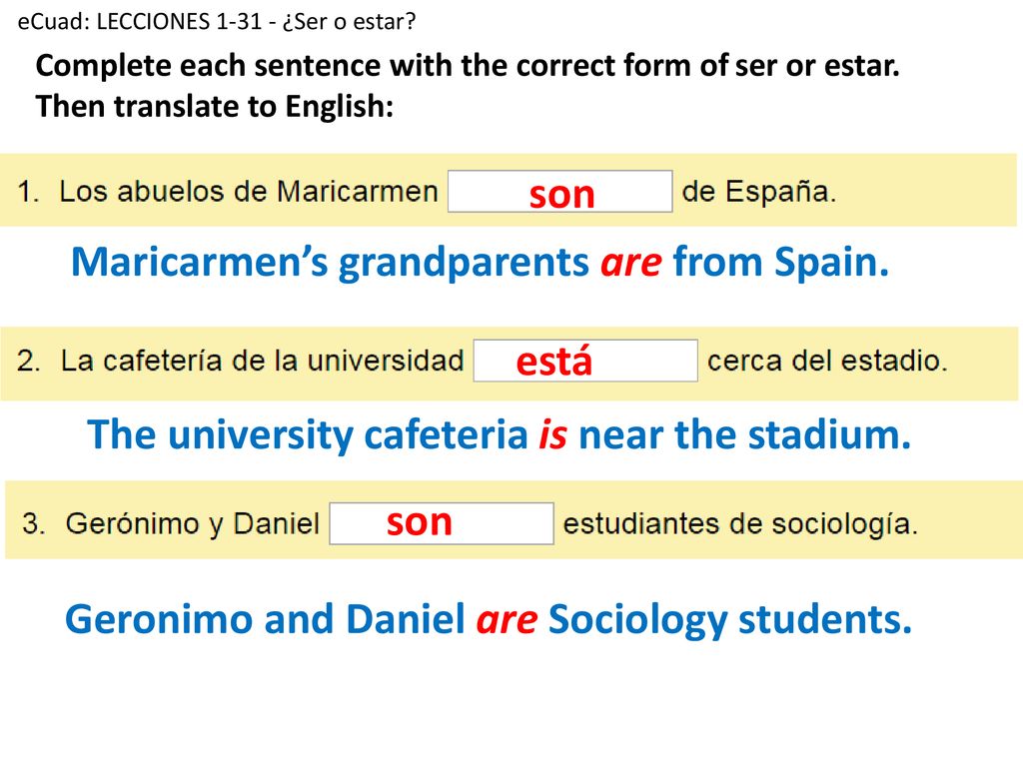The height and width of the screenshot is (767, 1023).
Task: Click 'near the stadium.' translation text
Action: point(744,435)
